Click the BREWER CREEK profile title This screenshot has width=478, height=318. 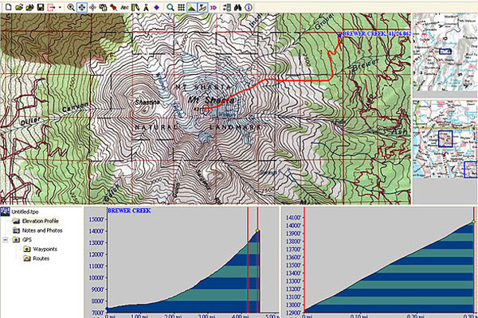[x=129, y=211]
